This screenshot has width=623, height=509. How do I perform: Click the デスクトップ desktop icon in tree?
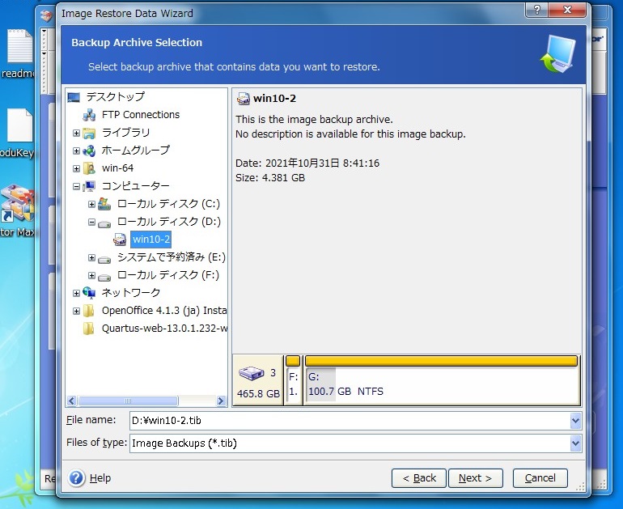click(x=74, y=97)
